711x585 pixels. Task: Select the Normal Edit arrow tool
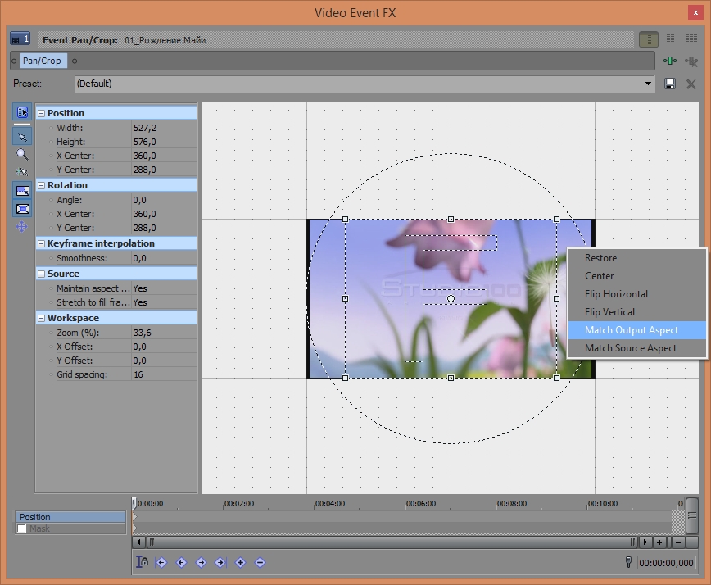pyautogui.click(x=22, y=136)
